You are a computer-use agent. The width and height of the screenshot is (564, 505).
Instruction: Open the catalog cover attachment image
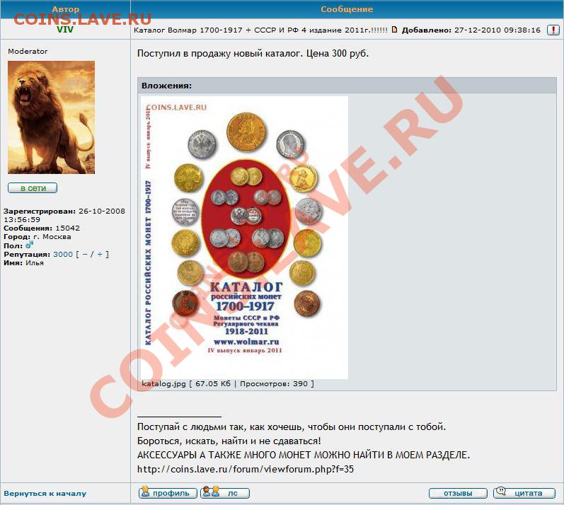pos(244,238)
